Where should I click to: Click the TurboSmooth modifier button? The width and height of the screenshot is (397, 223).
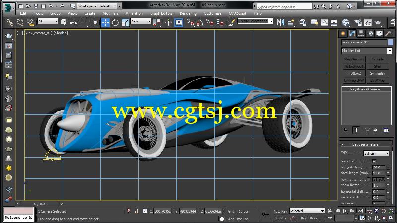[x=354, y=66]
